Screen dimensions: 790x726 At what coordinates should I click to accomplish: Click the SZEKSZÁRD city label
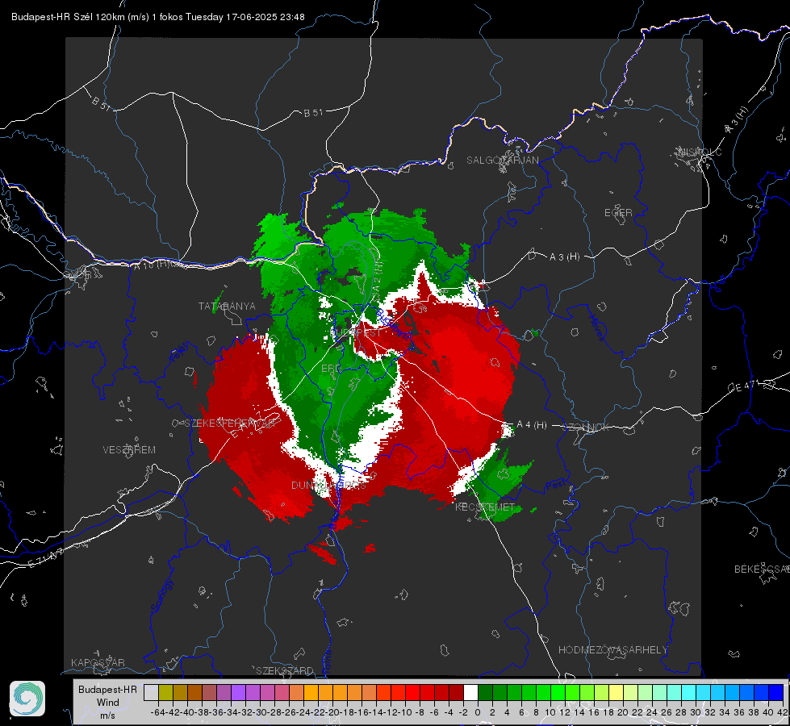point(284,670)
